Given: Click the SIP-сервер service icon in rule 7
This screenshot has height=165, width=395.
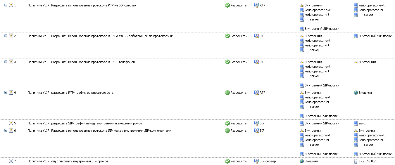Looking at the screenshot, I should pos(257,161).
